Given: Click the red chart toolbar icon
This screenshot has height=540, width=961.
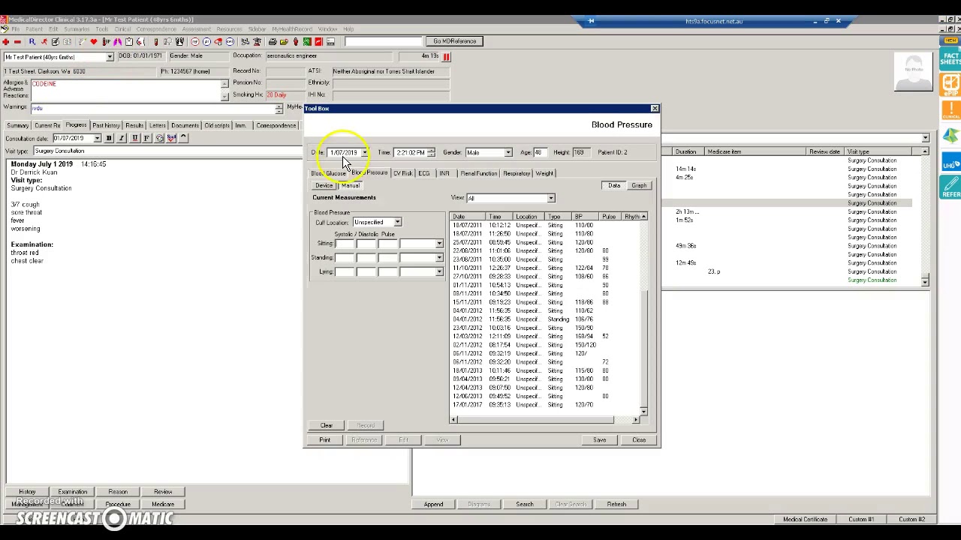Looking at the screenshot, I should point(318,41).
